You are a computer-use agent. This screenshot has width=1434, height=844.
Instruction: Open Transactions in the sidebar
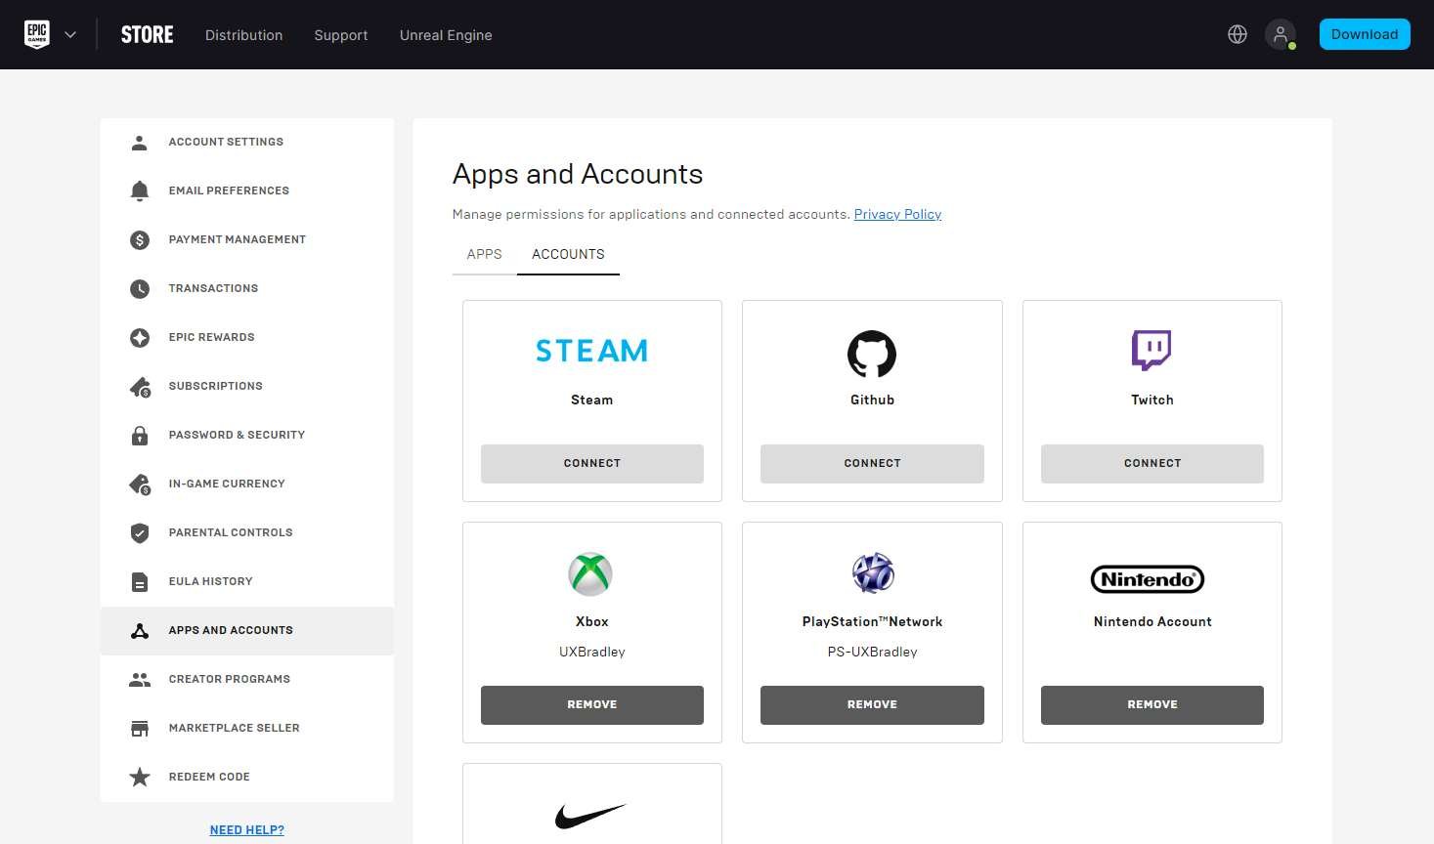tap(247, 289)
